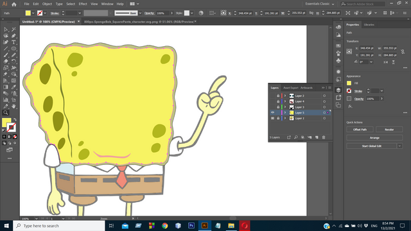The height and width of the screenshot is (231, 411).
Task: Switch to SpongeBob_SquarePants_character document tab
Action: pyautogui.click(x=139, y=22)
